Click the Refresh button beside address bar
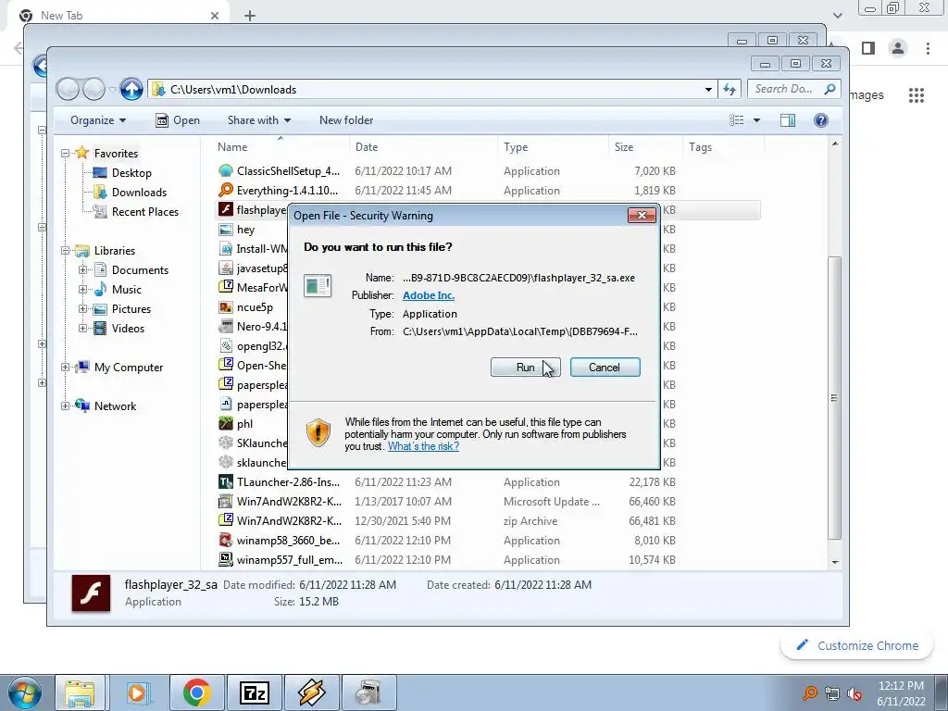The image size is (948, 711). (730, 90)
